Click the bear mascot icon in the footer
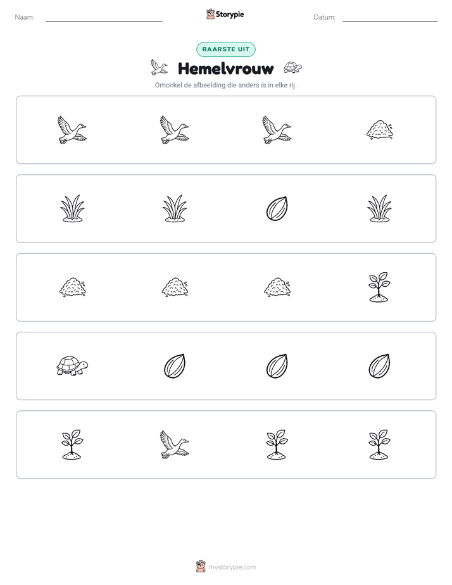Image resolution: width=452 pixels, height=585 pixels. (201, 567)
